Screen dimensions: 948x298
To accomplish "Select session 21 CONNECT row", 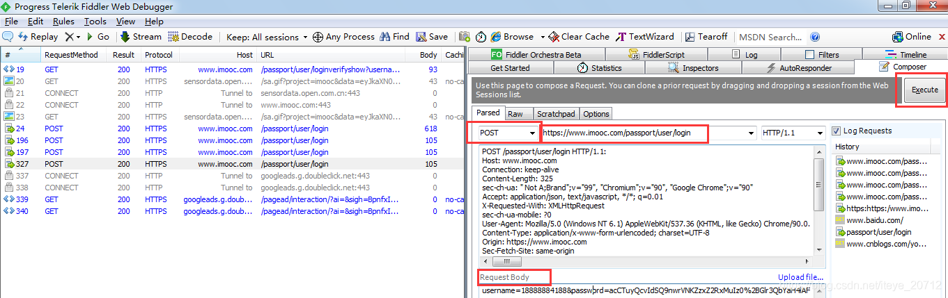I will click(233, 93).
